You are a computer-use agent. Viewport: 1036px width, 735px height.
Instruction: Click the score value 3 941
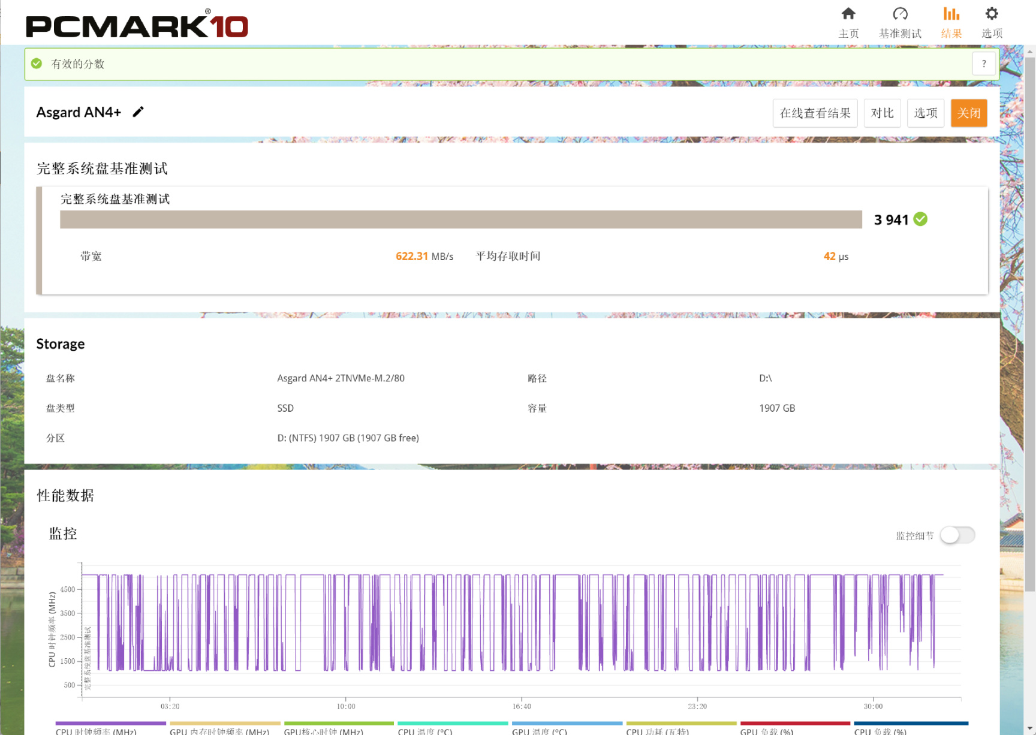[891, 220]
